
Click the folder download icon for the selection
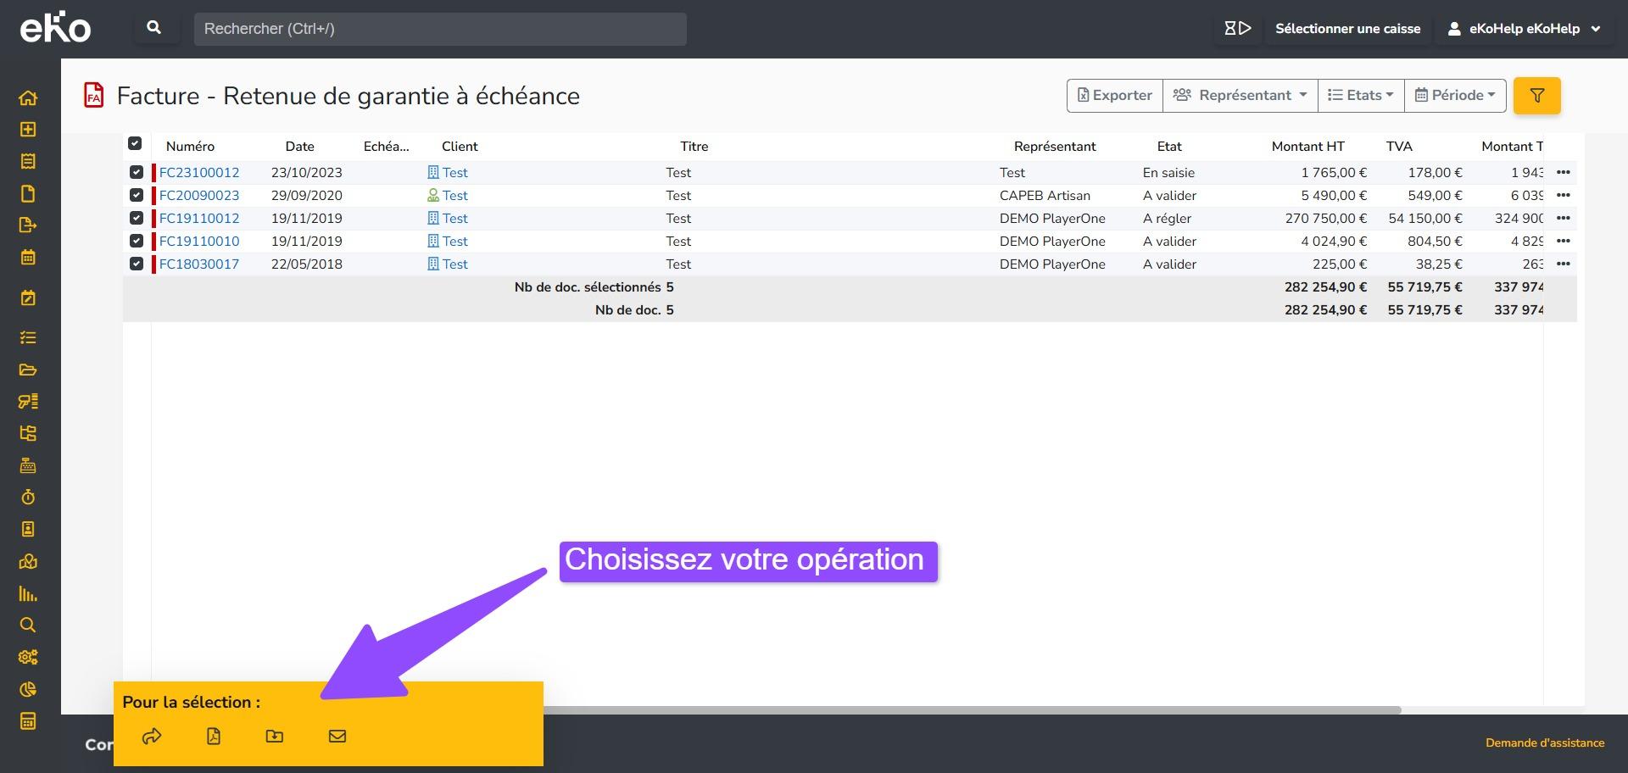275,736
